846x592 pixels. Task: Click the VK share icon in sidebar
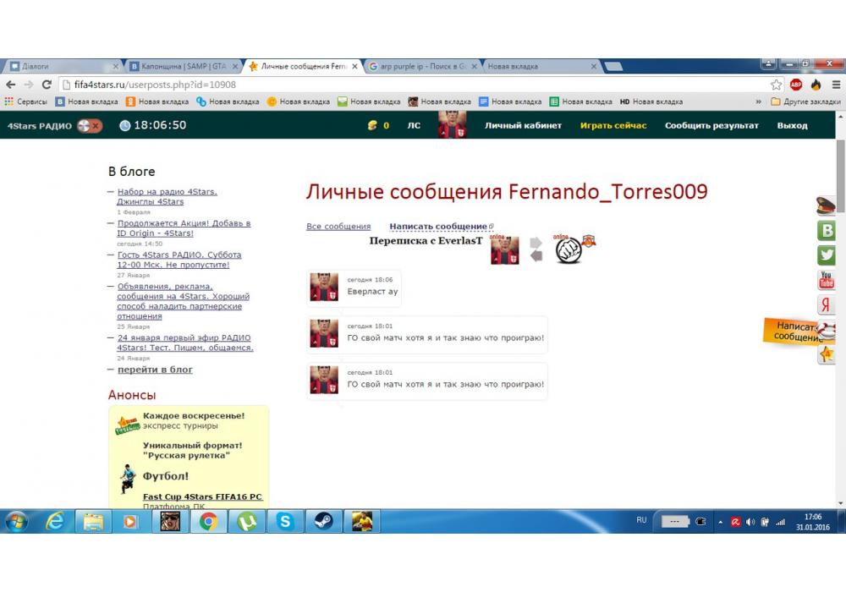point(827,230)
